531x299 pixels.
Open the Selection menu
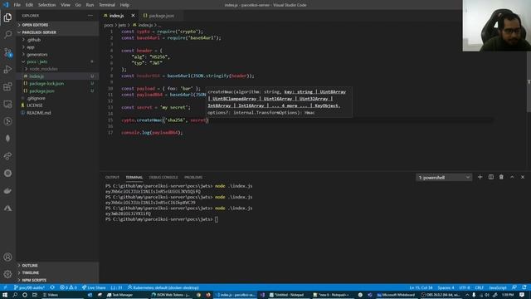[46, 5]
